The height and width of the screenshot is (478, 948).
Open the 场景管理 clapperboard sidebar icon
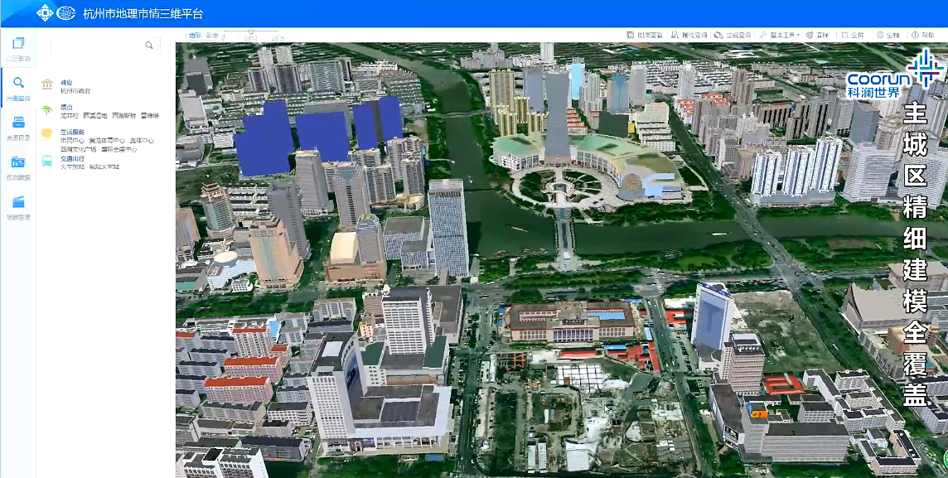point(18,206)
